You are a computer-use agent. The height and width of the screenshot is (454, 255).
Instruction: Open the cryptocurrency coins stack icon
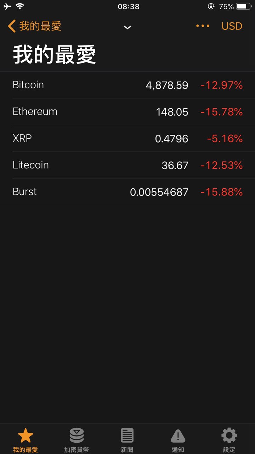pyautogui.click(x=76, y=436)
